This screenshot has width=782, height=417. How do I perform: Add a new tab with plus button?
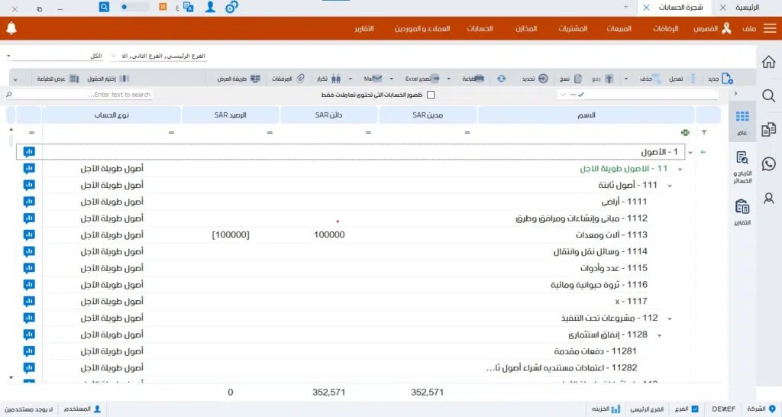click(626, 7)
